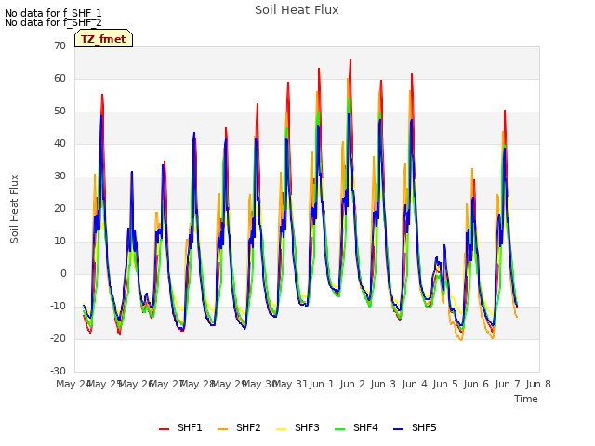Click the 30 y-axis tick label

click(59, 176)
